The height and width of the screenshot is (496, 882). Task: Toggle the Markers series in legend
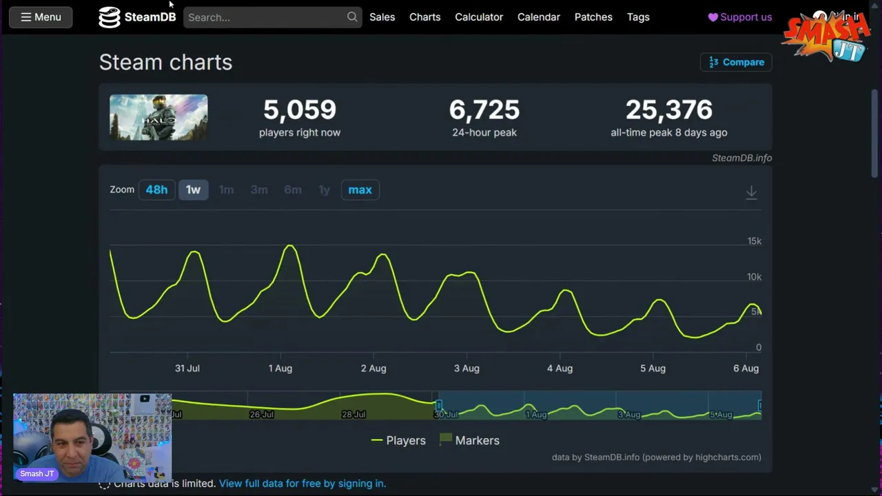[x=469, y=440]
